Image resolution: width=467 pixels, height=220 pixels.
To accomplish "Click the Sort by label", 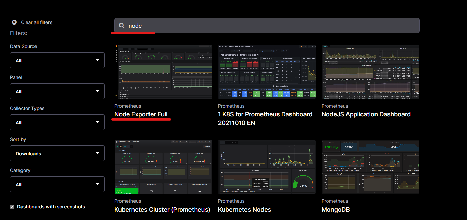I will 18,139.
